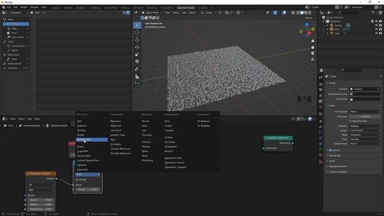Image resolution: width=384 pixels, height=216 pixels.
Task: Switch perspective/orthographic grid icon in viewport
Action: (x=313, y=59)
